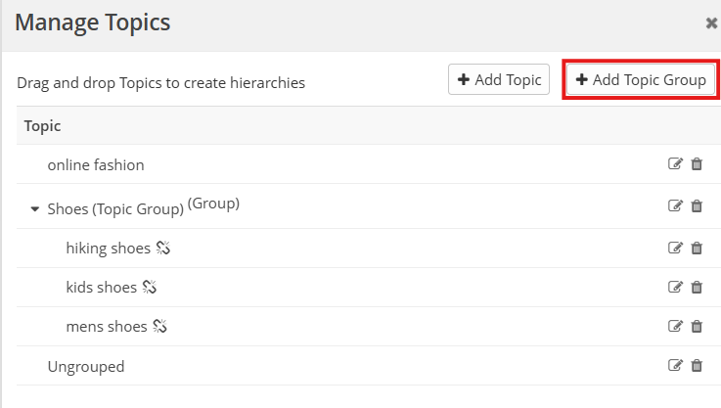The image size is (721, 408).
Task: Edit the kids shoes topic
Action: 675,287
